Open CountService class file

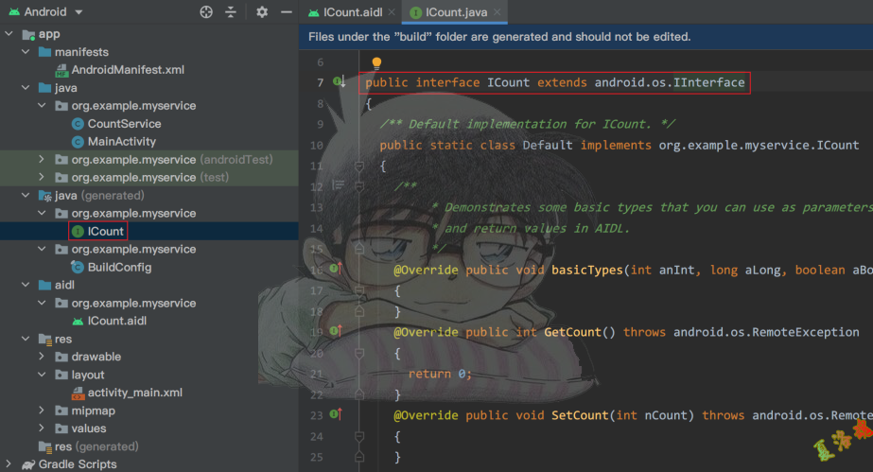point(123,124)
